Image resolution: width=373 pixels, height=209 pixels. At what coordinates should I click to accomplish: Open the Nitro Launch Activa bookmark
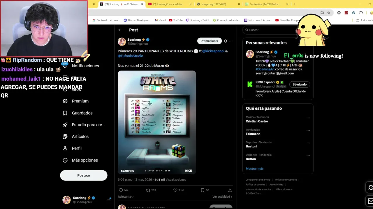[x=257, y=20]
